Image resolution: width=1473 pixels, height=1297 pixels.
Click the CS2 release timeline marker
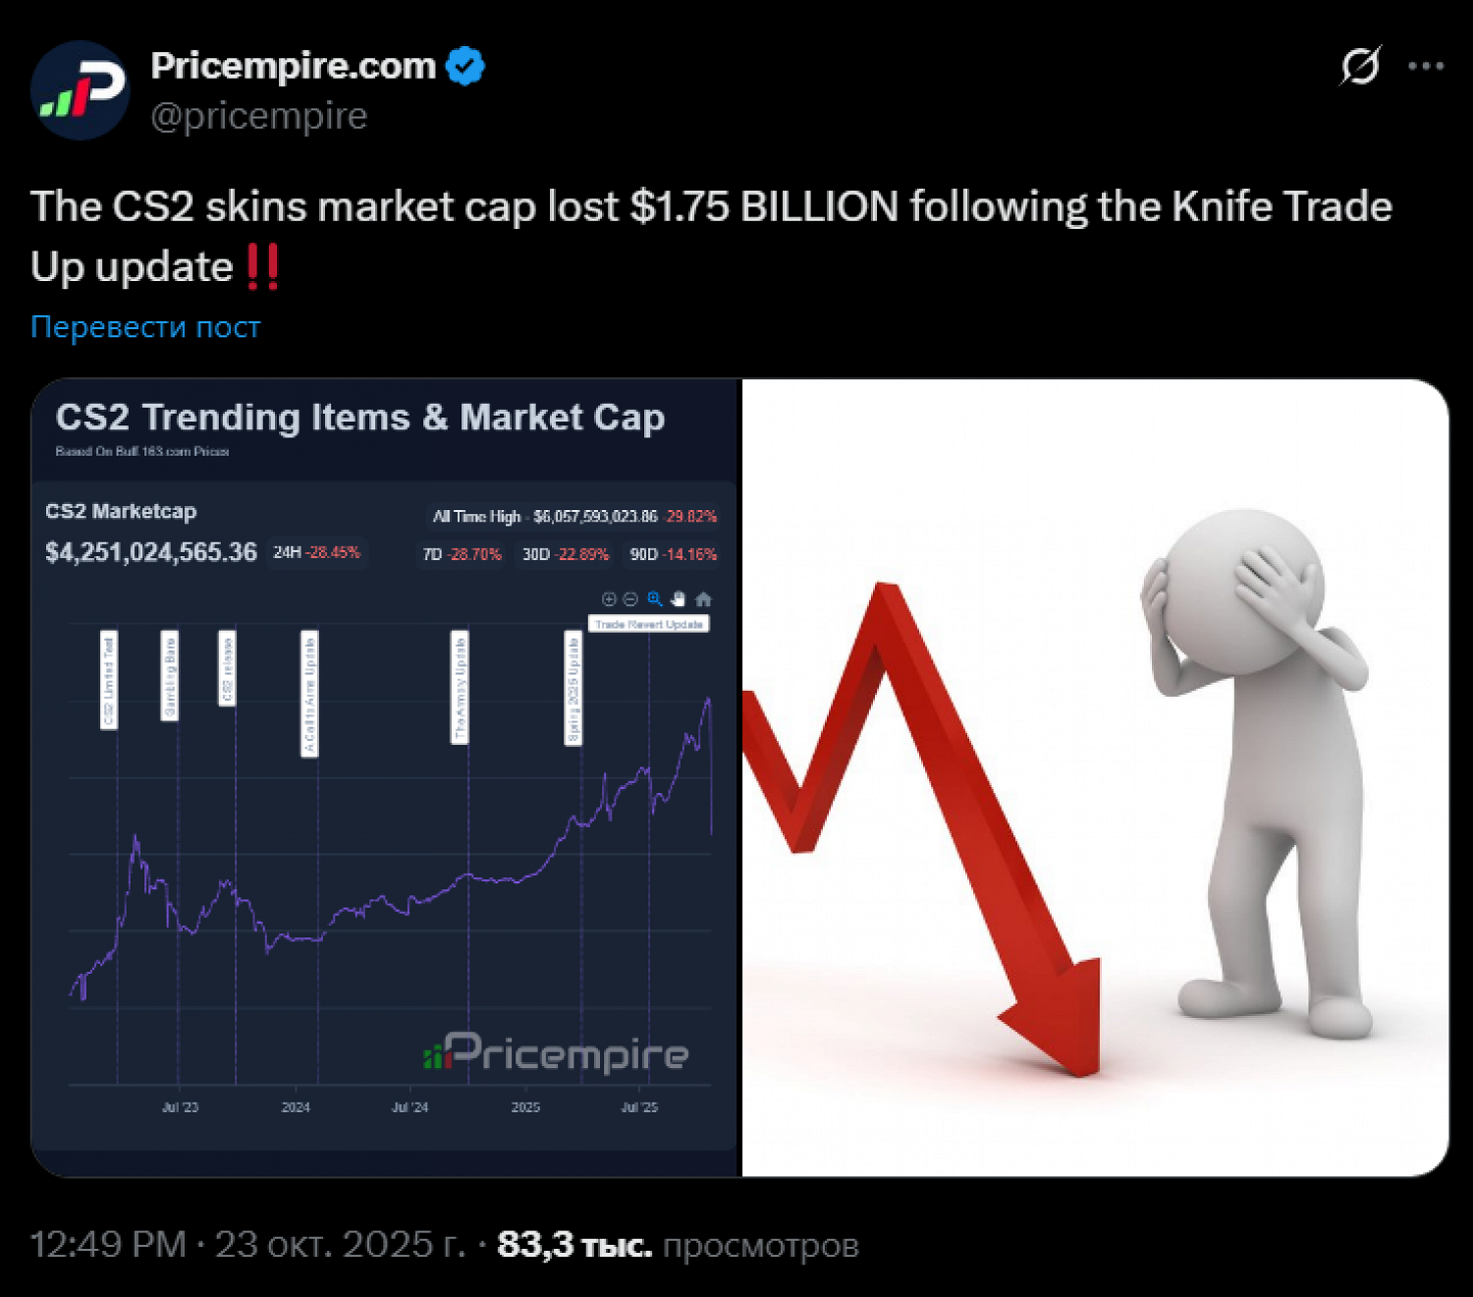(x=227, y=668)
